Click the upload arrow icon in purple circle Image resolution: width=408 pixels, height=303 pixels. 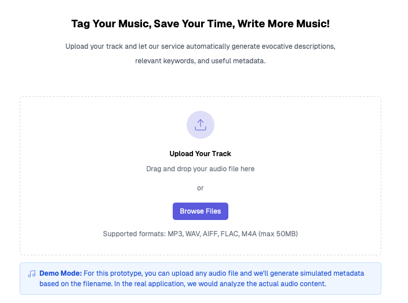(x=201, y=125)
